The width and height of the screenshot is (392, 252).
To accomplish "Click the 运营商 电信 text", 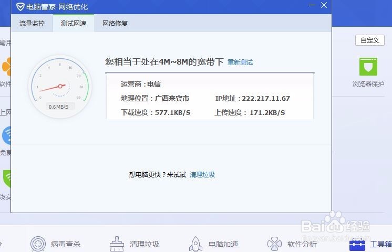I will coord(141,84).
